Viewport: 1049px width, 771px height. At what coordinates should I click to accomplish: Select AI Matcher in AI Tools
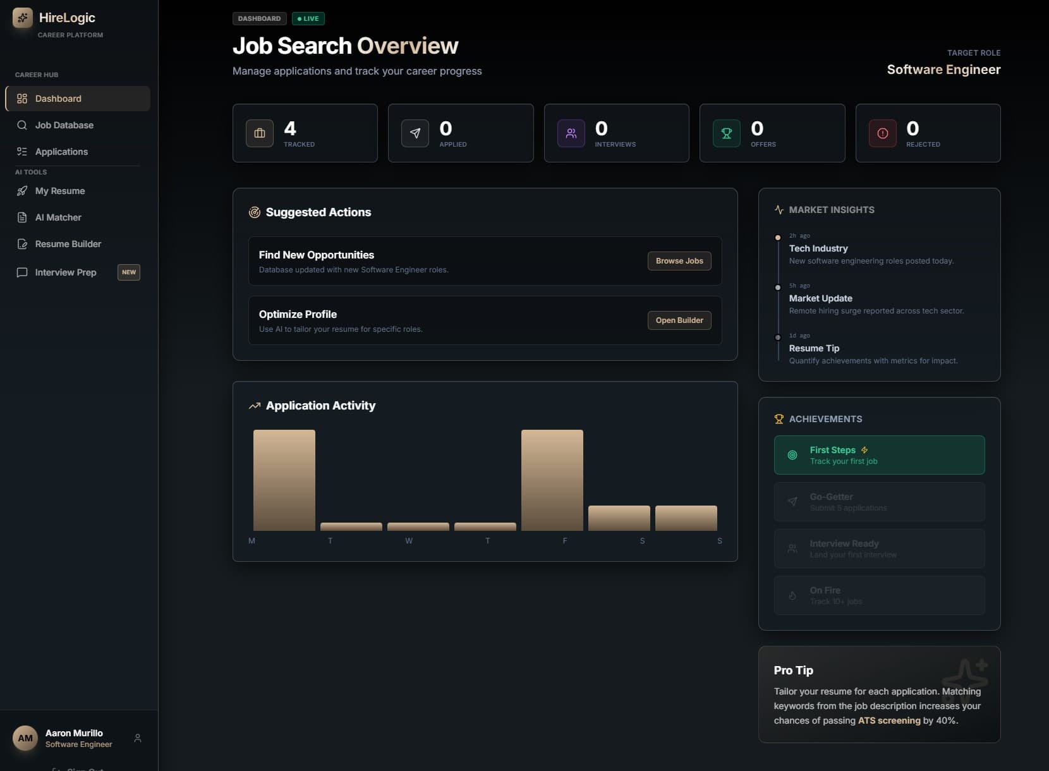[x=58, y=217]
